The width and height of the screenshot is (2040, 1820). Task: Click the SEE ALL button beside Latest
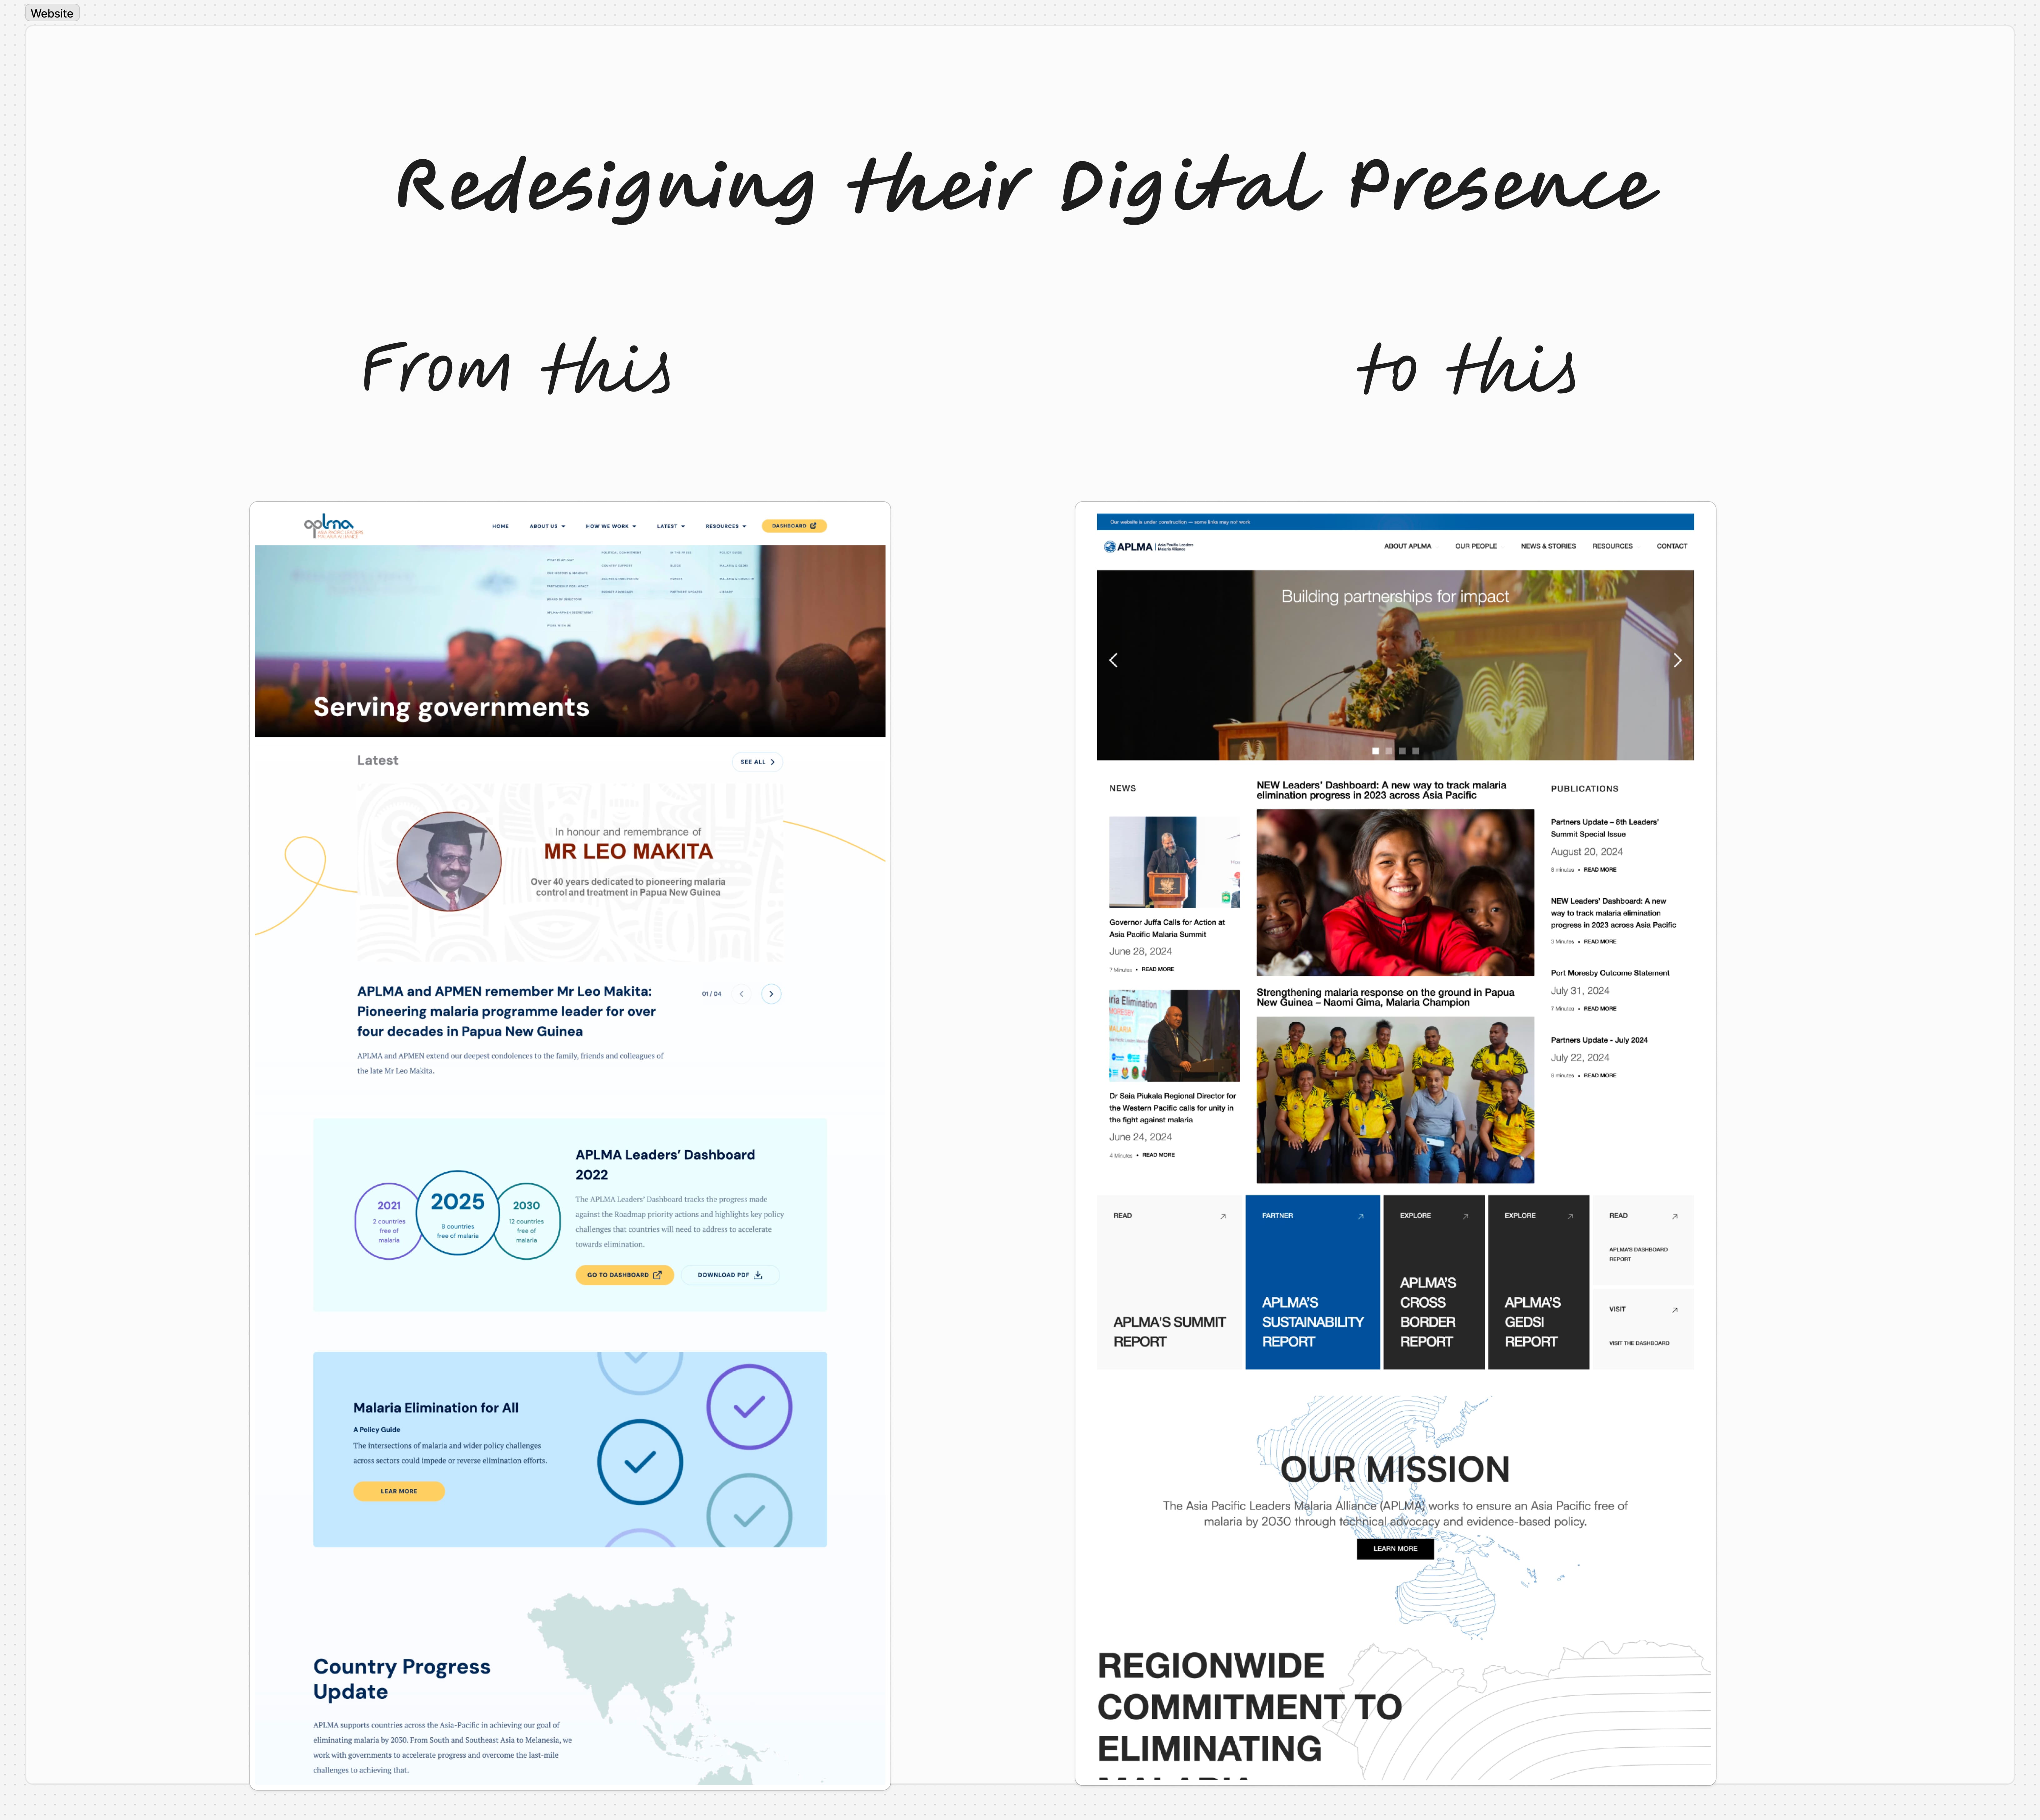[757, 762]
